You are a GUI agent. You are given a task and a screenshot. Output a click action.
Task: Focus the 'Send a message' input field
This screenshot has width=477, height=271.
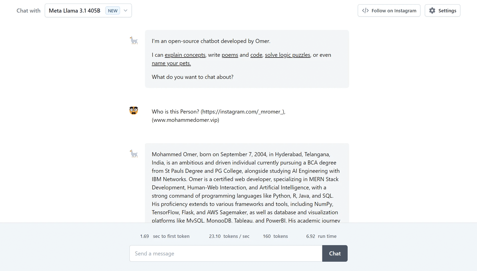[x=226, y=253]
